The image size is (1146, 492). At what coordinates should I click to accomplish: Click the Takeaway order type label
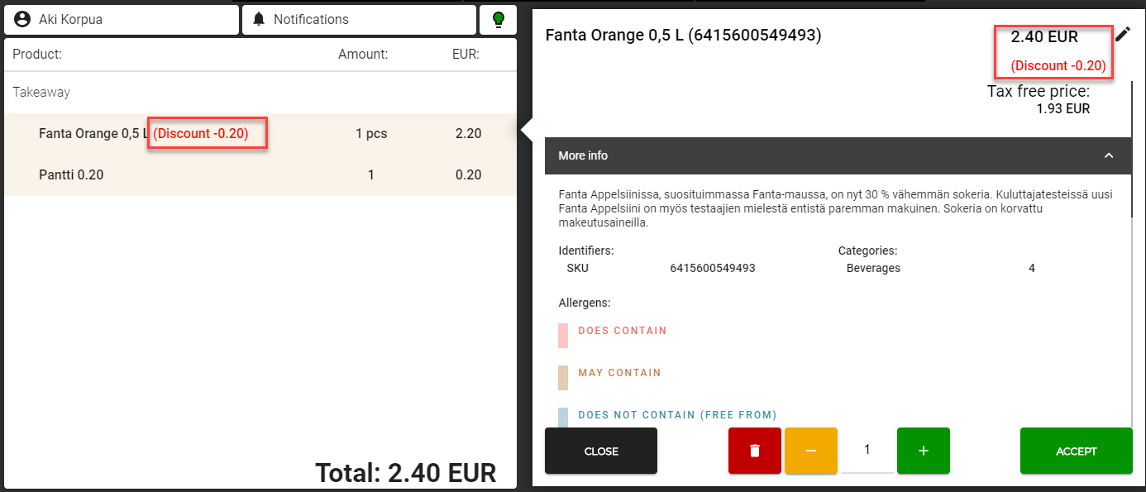pos(41,93)
